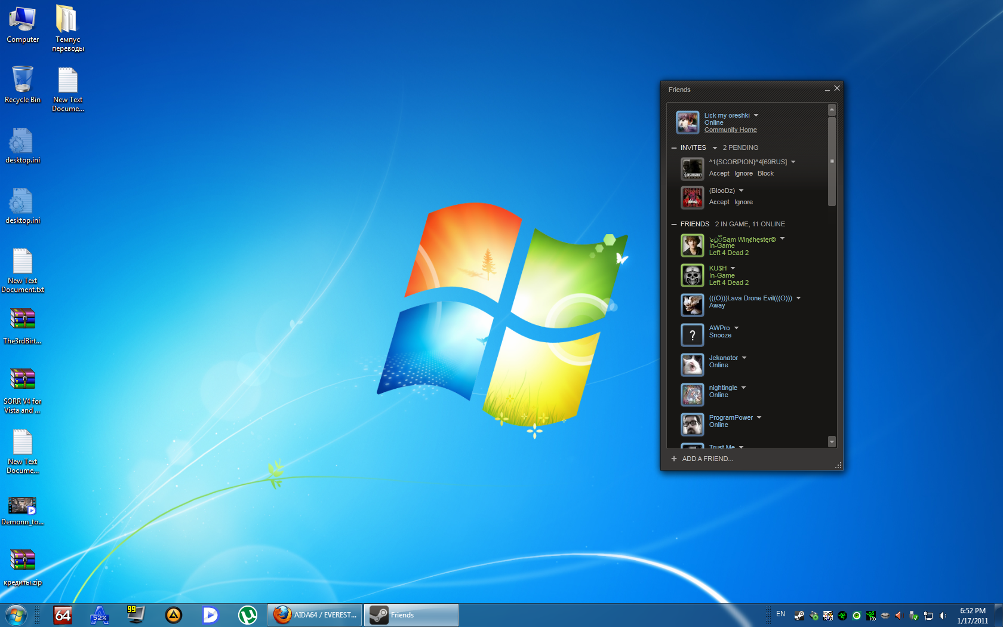The height and width of the screenshot is (627, 1003).
Task: Click the Lick my oreshki profile avatar
Action: coord(687,122)
